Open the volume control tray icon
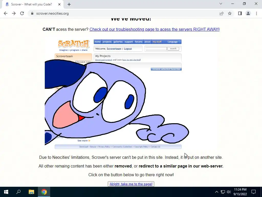Image resolution: width=262 pixels, height=197 pixels. click(x=229, y=192)
